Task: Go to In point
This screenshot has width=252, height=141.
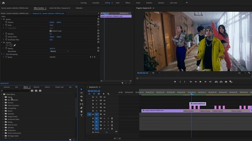Action: 191,82
